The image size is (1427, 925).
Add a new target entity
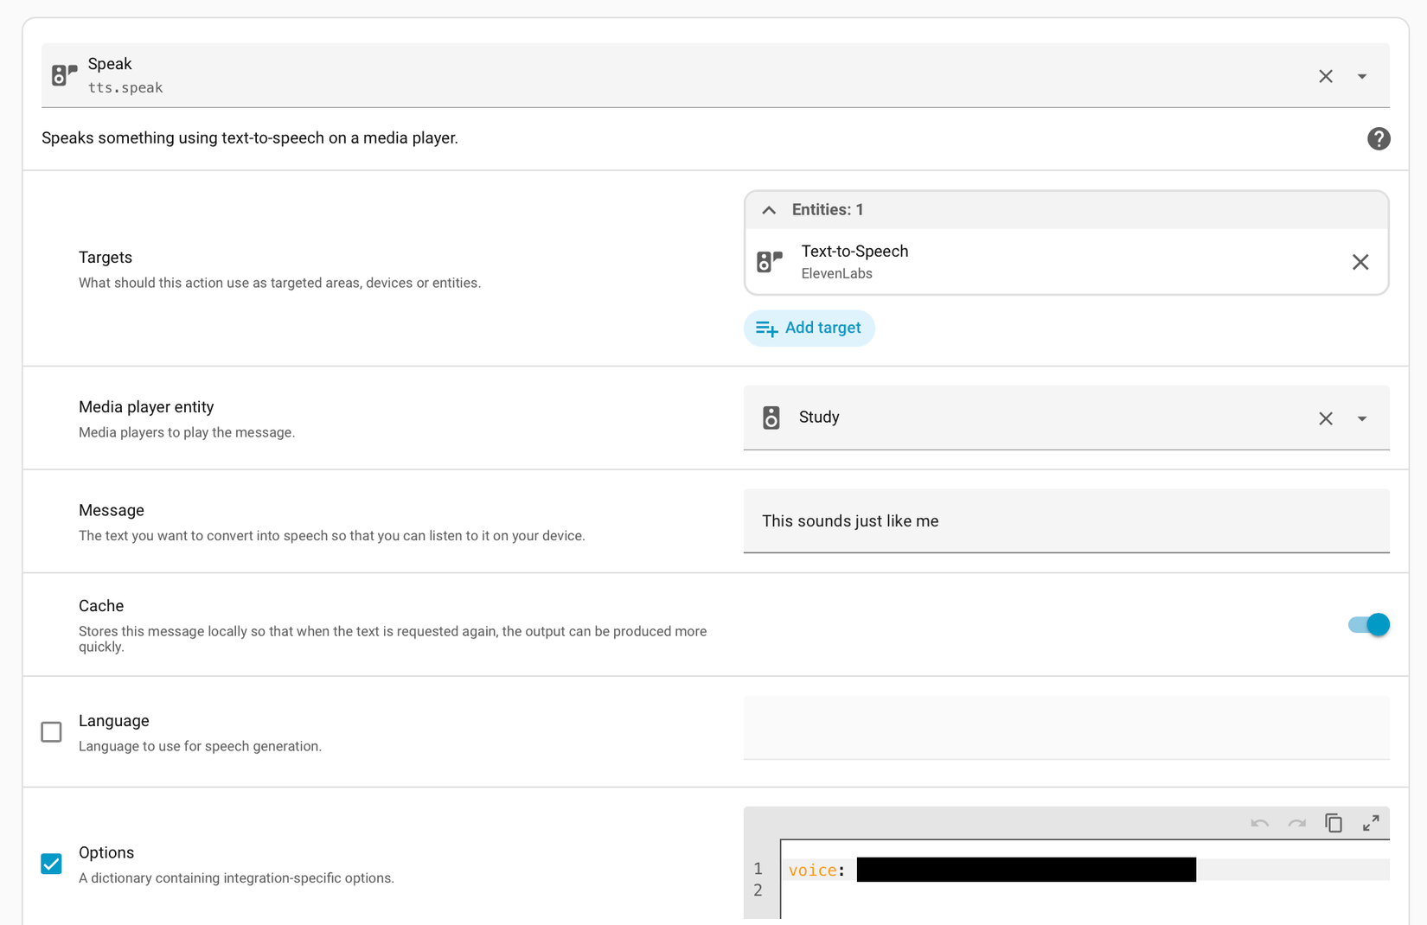(x=809, y=329)
